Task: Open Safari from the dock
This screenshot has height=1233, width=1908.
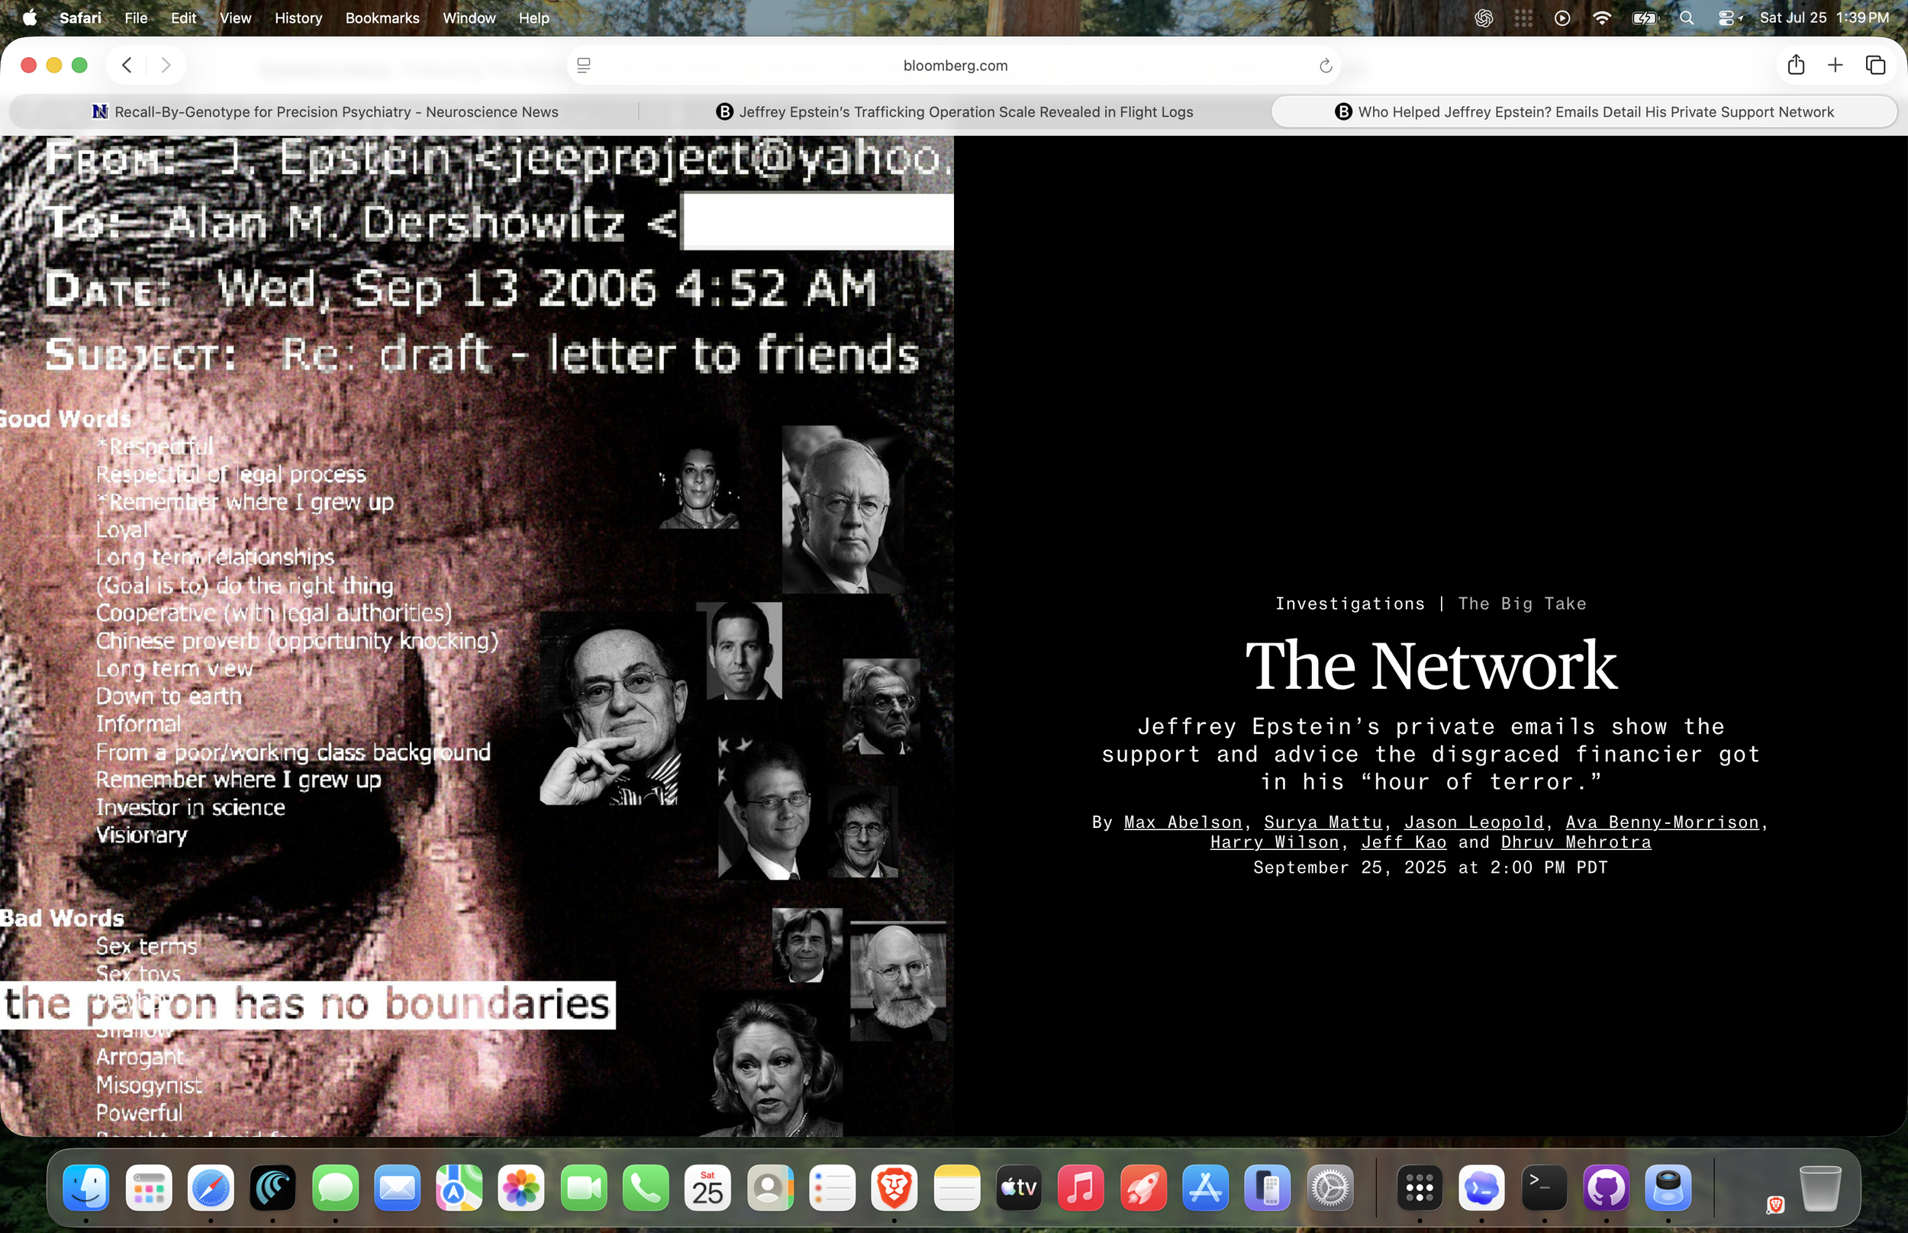Action: (x=211, y=1188)
